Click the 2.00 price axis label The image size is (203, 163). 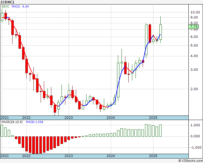click(194, 89)
